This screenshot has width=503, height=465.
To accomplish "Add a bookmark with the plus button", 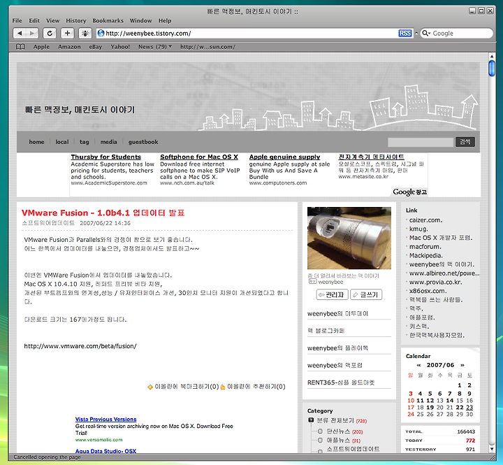I will tap(67, 33).
